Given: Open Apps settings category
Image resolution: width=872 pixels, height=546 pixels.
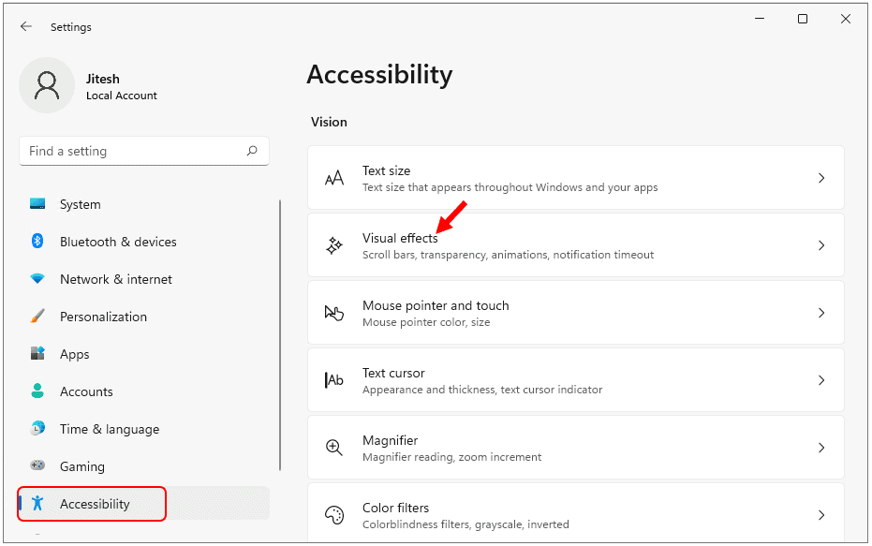Looking at the screenshot, I should [x=144, y=354].
